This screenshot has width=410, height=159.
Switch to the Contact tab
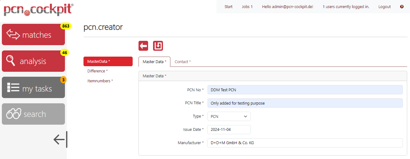click(x=182, y=62)
